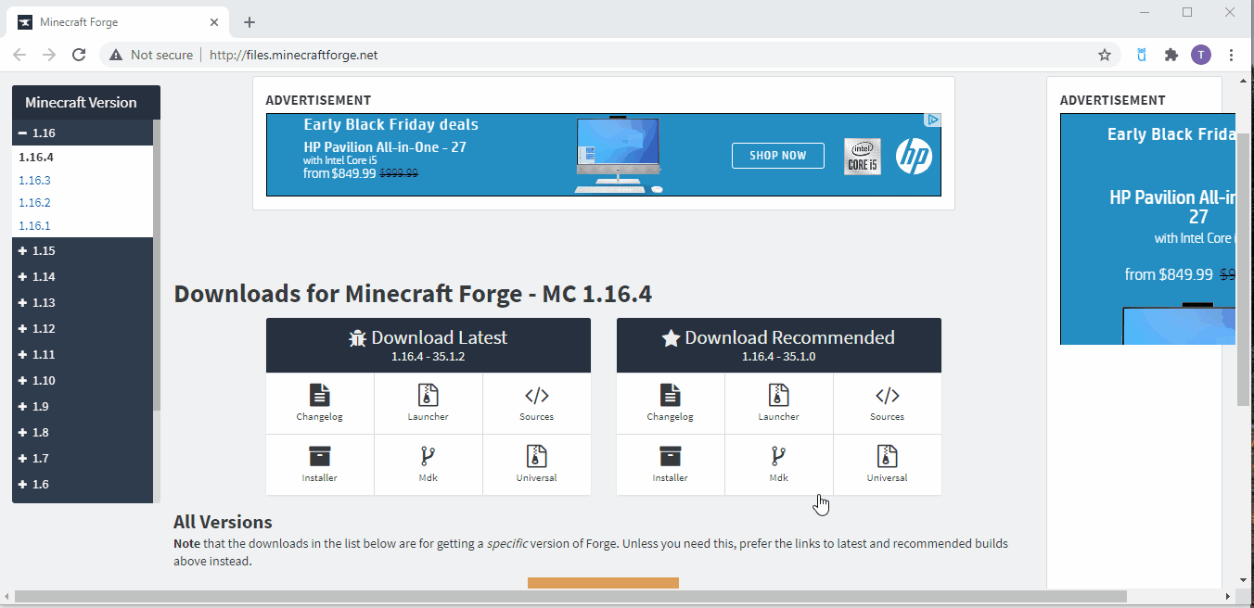Open Changelog under Download Latest
This screenshot has width=1254, height=608.
click(x=319, y=403)
